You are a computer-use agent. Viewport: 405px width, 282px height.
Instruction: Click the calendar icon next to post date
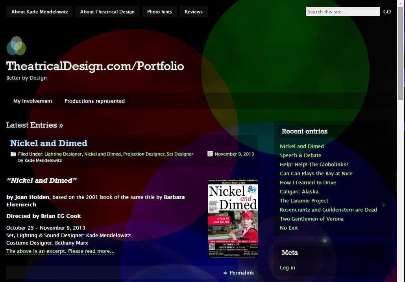coord(210,154)
